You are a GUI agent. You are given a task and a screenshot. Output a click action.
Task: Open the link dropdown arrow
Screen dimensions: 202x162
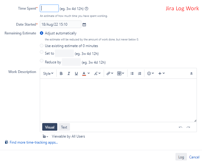tap(112, 73)
